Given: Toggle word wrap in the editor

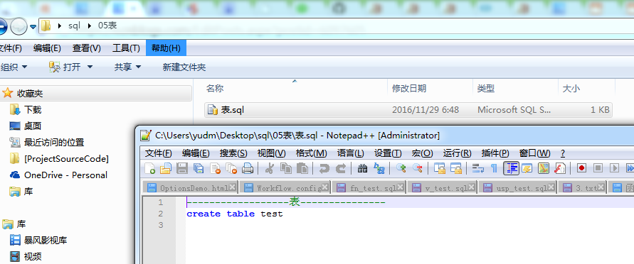Looking at the screenshot, I should [478, 168].
